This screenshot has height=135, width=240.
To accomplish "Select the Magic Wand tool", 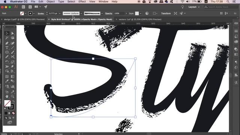I will [x=7, y=38].
